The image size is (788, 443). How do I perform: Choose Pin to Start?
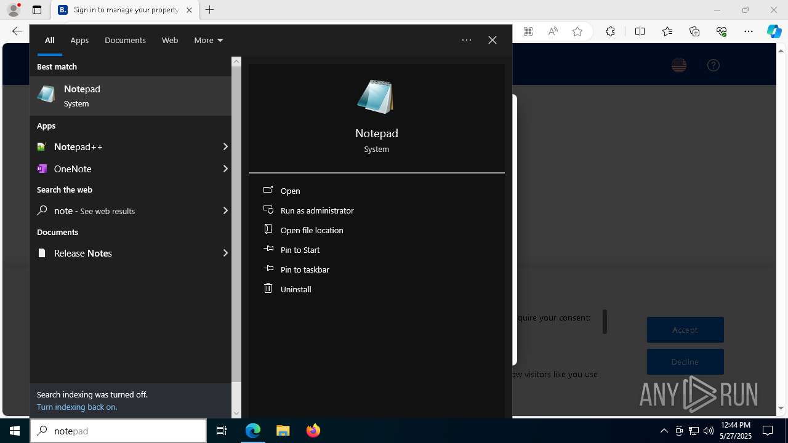(300, 250)
